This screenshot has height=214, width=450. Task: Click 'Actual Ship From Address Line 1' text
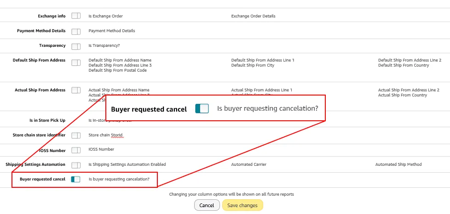click(262, 90)
